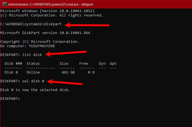Click the empty DISKPART> prompt at the bottom

pos(10,98)
